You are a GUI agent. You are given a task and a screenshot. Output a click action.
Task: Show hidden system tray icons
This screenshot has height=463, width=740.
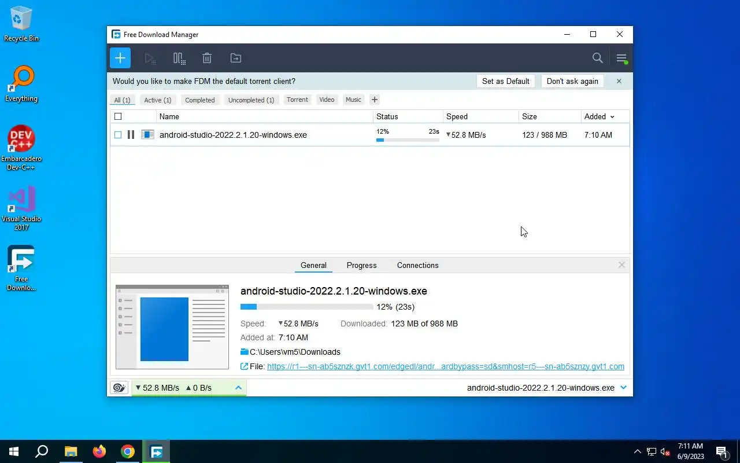point(638,451)
